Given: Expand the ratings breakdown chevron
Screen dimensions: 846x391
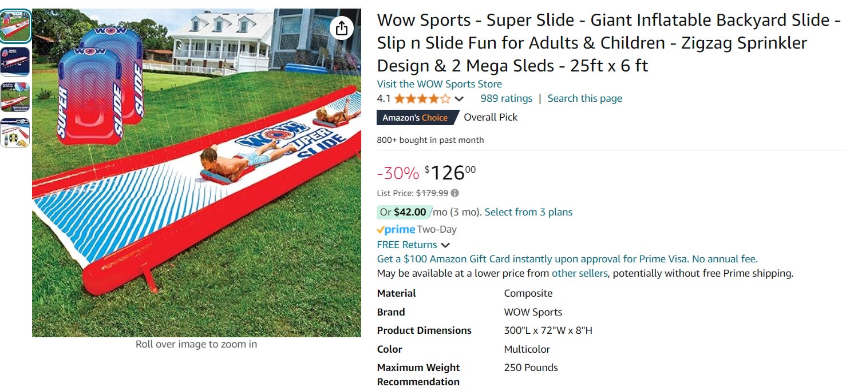Looking at the screenshot, I should [x=459, y=99].
